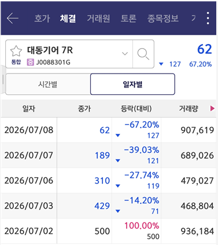This screenshot has width=218, height=245.
Task: Open the three-dot more menu
Action: tap(208, 18)
